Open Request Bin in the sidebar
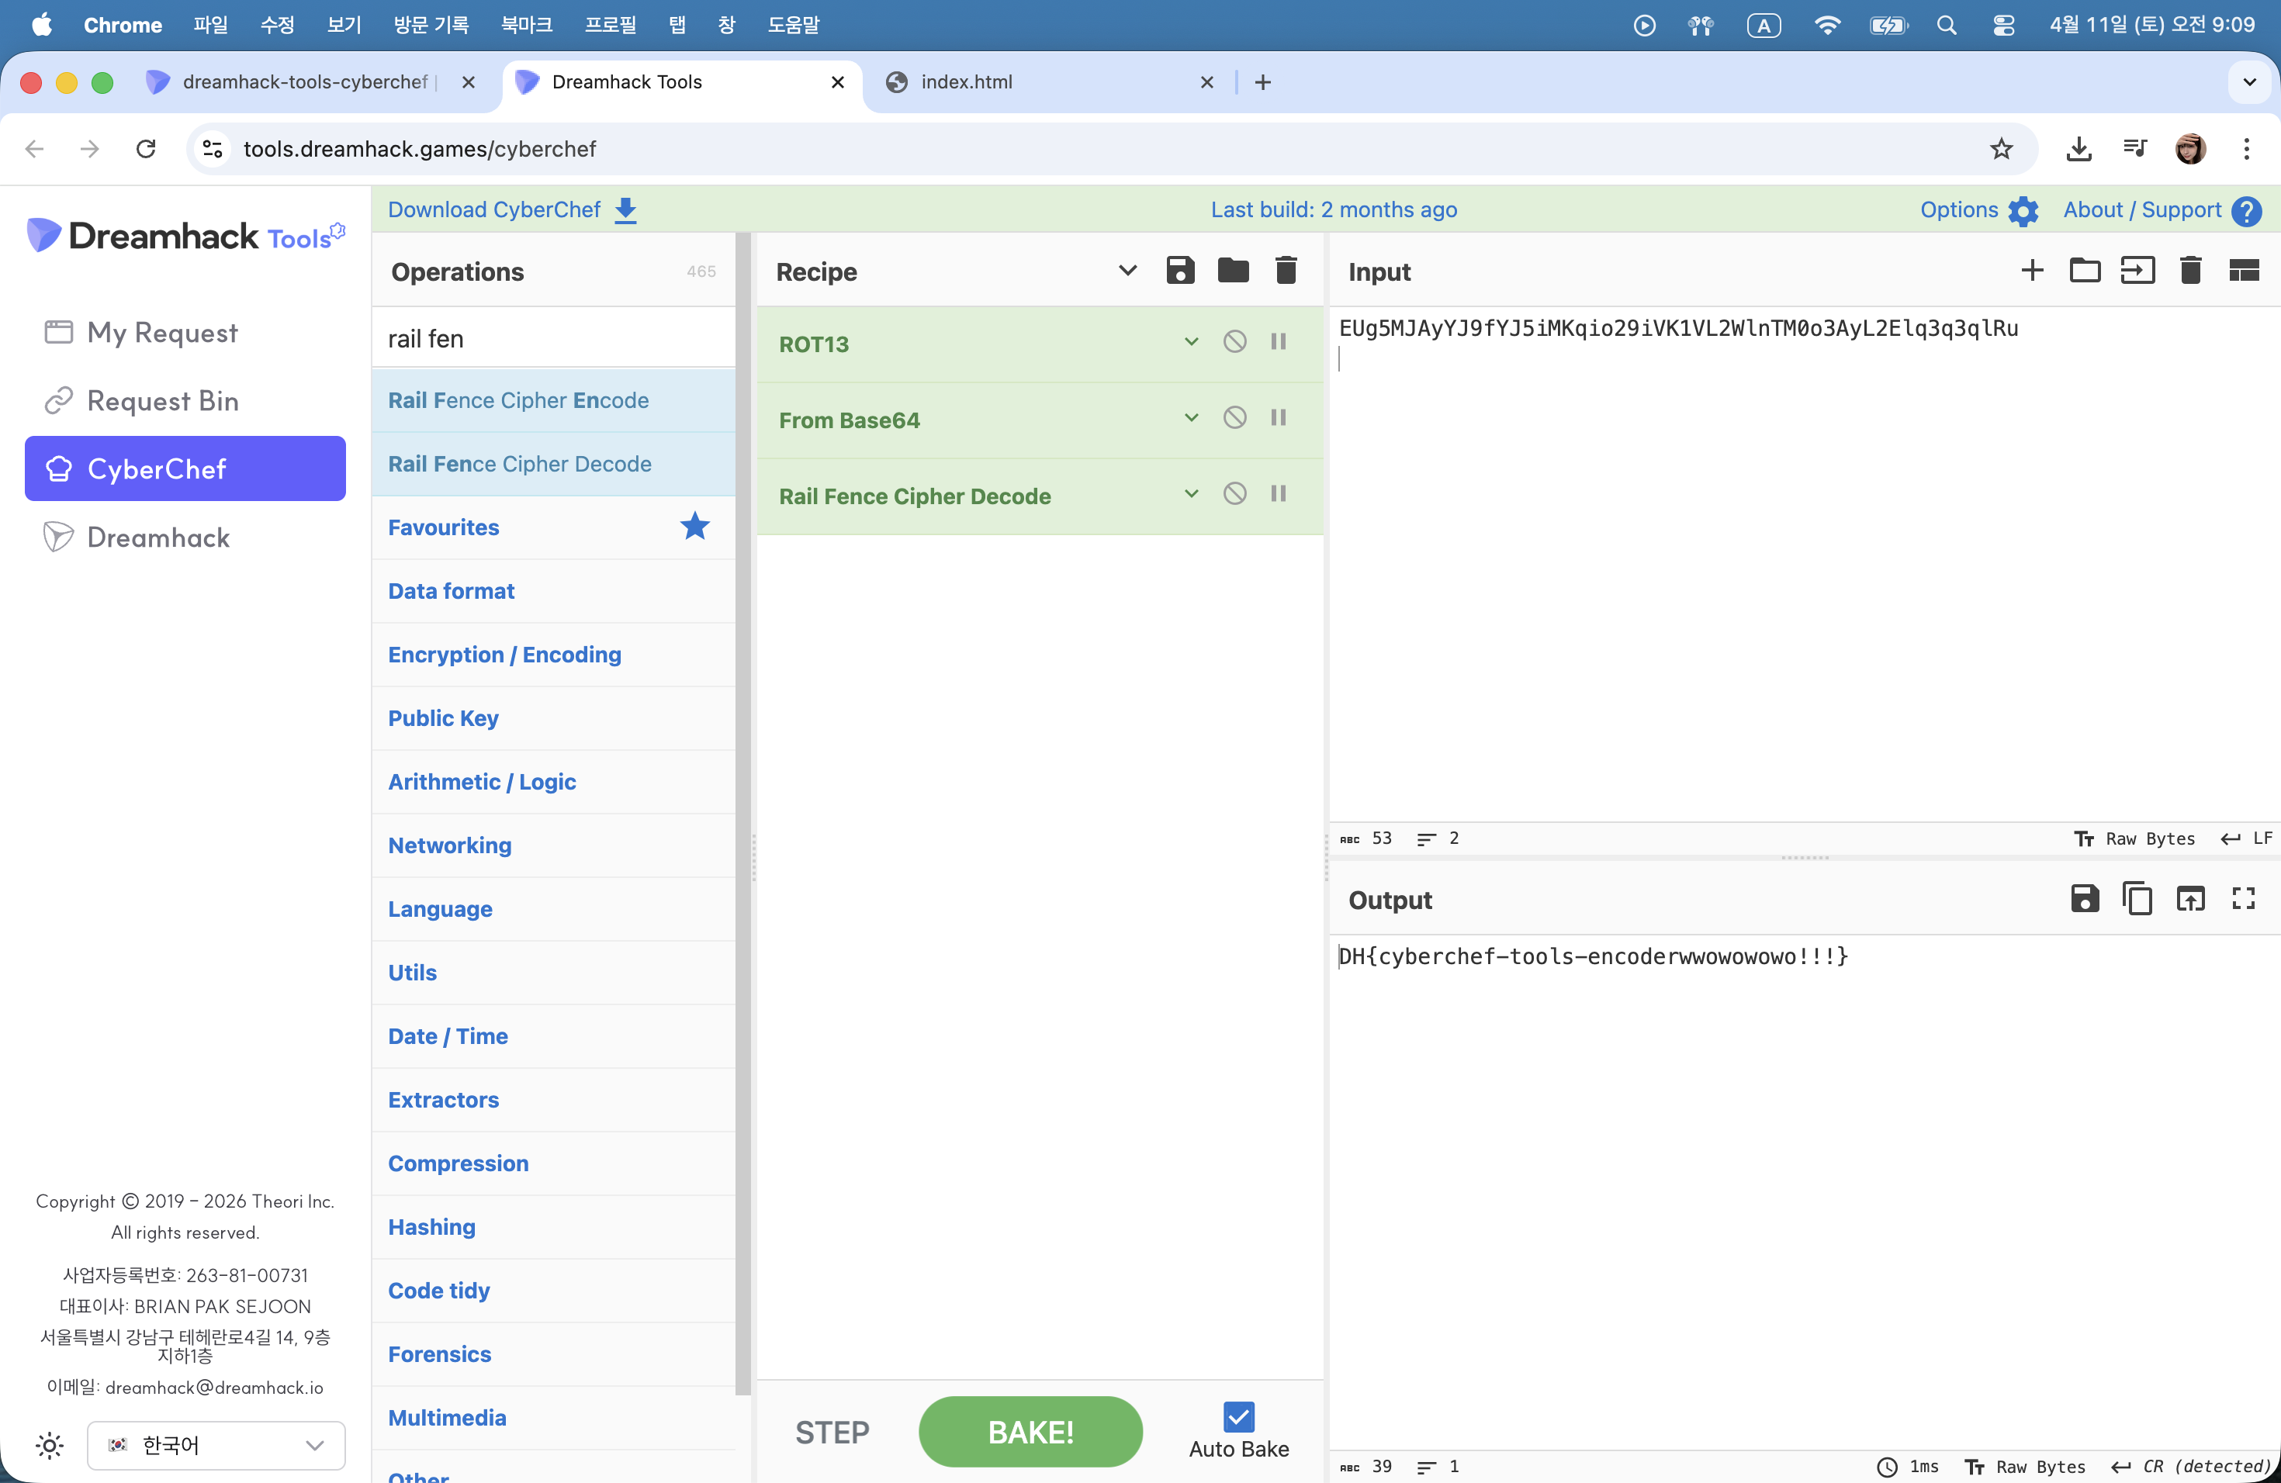The image size is (2281, 1483). [162, 400]
